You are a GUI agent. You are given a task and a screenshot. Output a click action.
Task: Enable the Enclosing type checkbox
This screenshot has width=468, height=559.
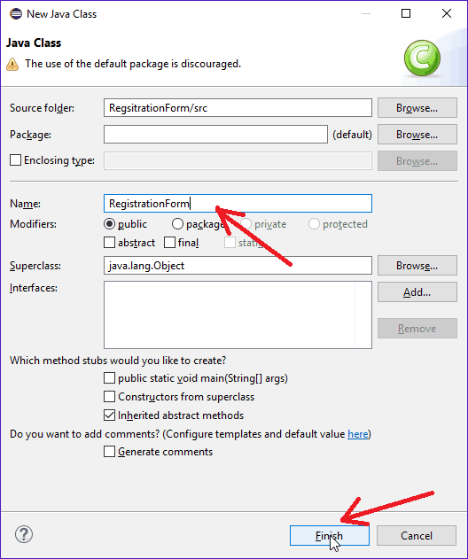15,160
